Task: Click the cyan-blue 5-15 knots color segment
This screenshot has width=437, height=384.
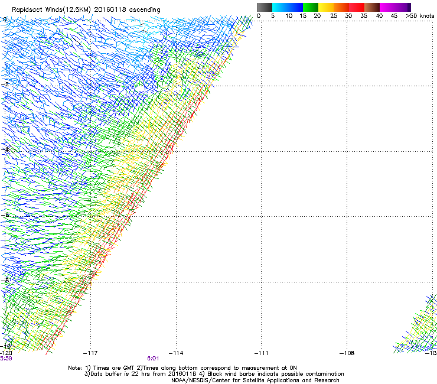Action: coord(288,7)
